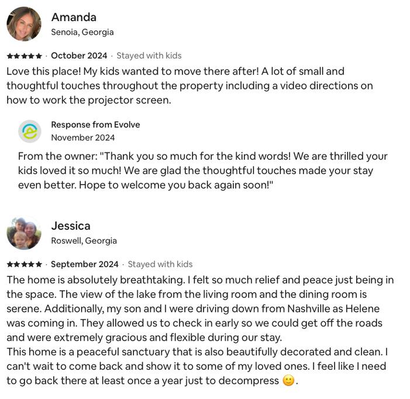Image resolution: width=410 pixels, height=399 pixels.
Task: Click the September 2024 review date
Action: pyautogui.click(x=84, y=265)
